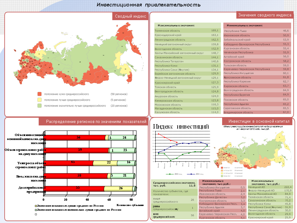The width and height of the screenshot is (297, 223).
Task: Click yellow segment 26 in profitable enterprises bar
Action: coord(118,189)
